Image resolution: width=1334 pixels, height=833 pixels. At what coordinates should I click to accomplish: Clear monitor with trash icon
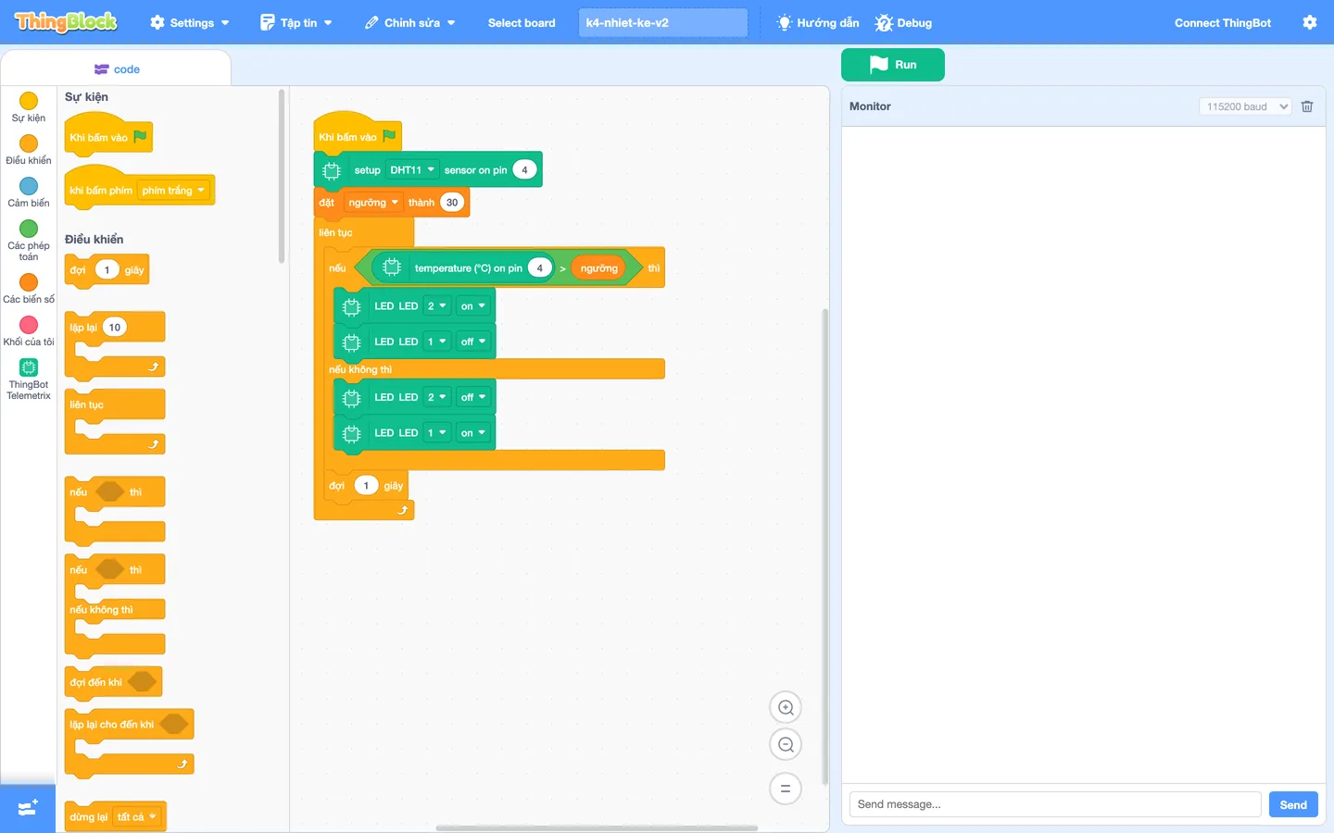point(1307,106)
